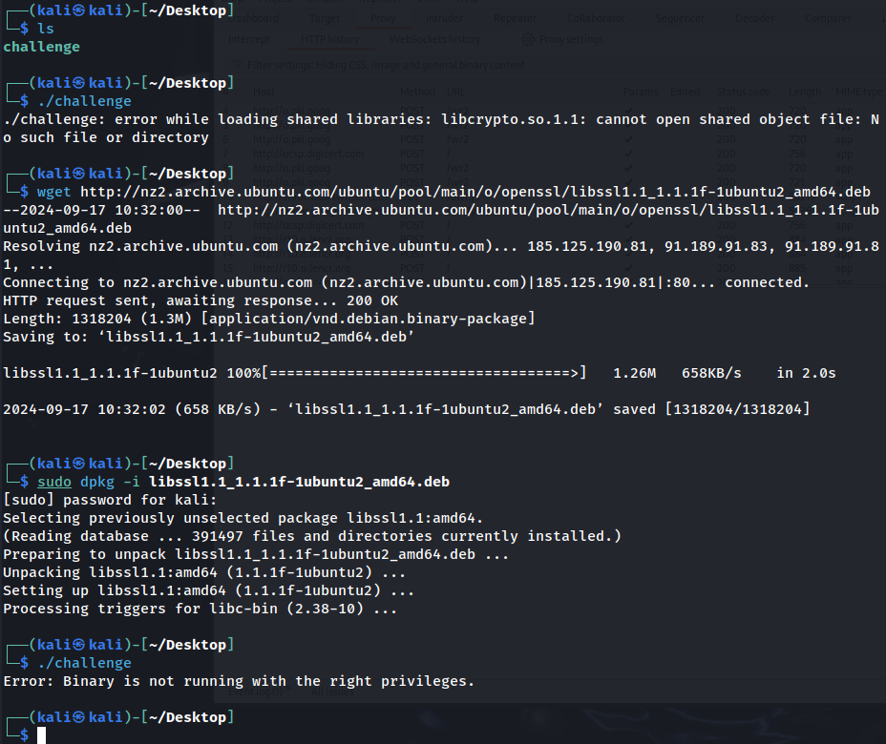Click the 'sudo' word in dpkg command
This screenshot has width=886, height=744.
53,482
